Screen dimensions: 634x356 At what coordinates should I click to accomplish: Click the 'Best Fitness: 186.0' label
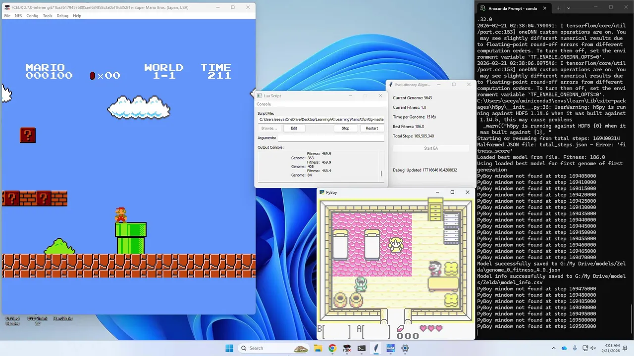coord(408,127)
